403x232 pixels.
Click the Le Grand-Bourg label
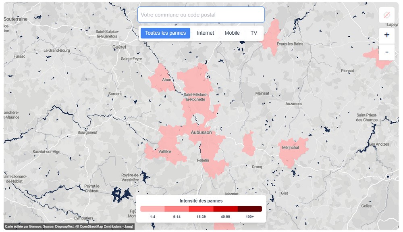click(56, 50)
